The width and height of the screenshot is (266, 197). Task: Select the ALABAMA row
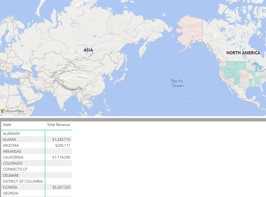tap(36, 133)
